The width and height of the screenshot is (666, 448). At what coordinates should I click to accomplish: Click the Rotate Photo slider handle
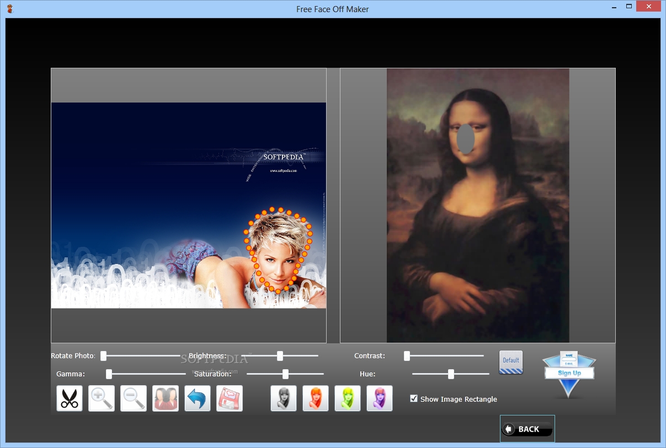tap(103, 356)
